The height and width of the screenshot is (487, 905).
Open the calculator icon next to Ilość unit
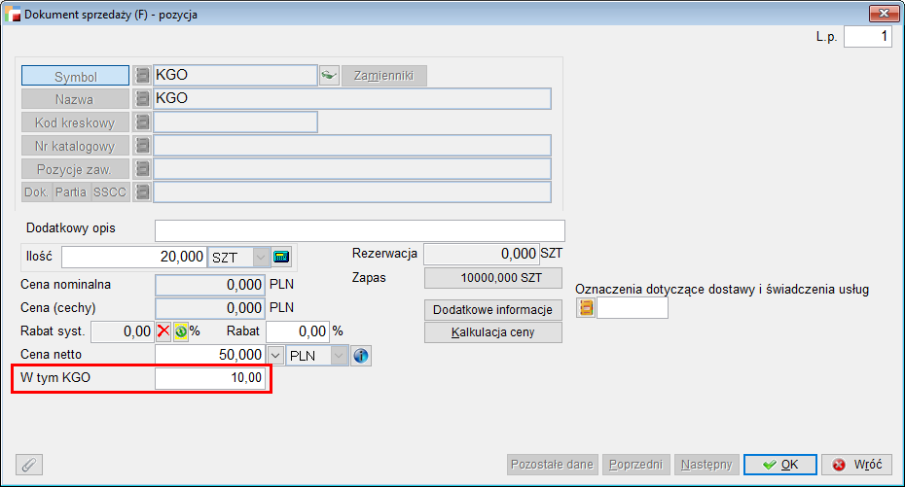pos(282,258)
